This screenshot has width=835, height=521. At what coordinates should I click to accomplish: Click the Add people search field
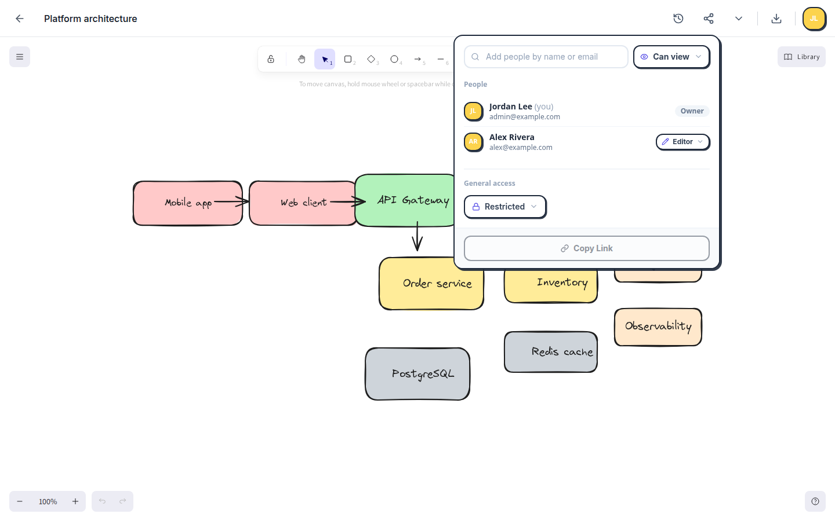pos(546,57)
